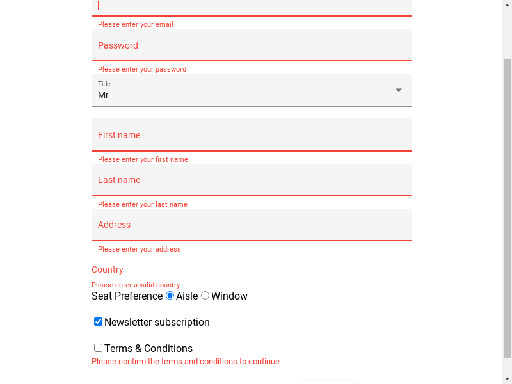Click into the First name field
The height and width of the screenshot is (384, 512).
pyautogui.click(x=252, y=135)
